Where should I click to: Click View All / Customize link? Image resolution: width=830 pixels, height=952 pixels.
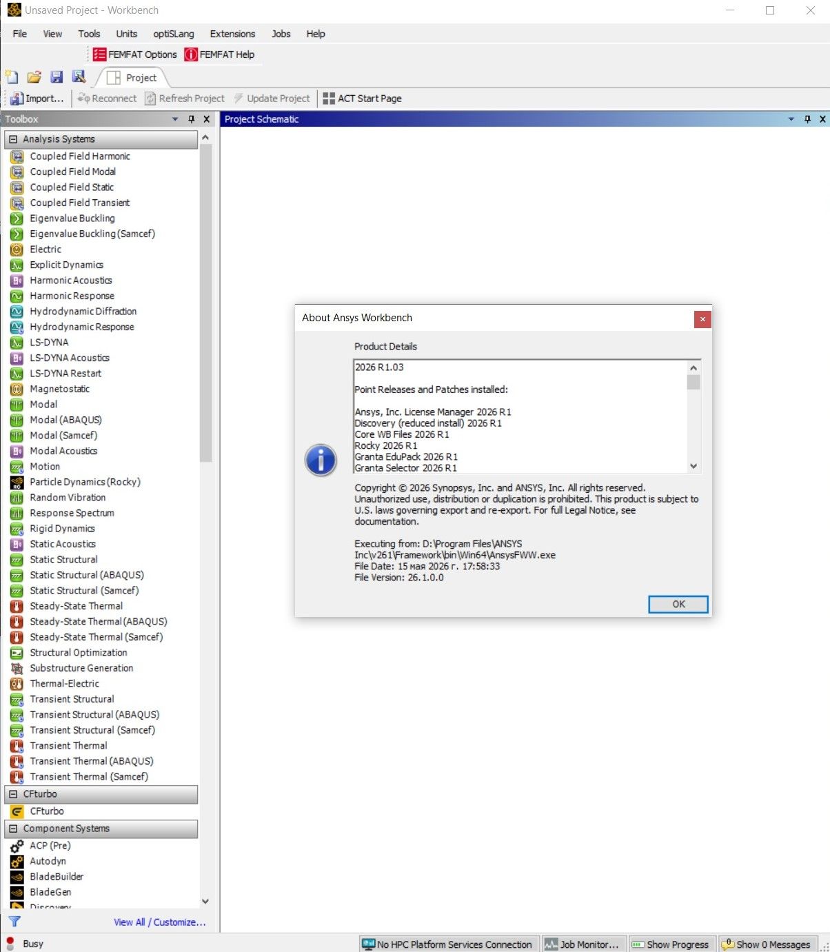160,922
